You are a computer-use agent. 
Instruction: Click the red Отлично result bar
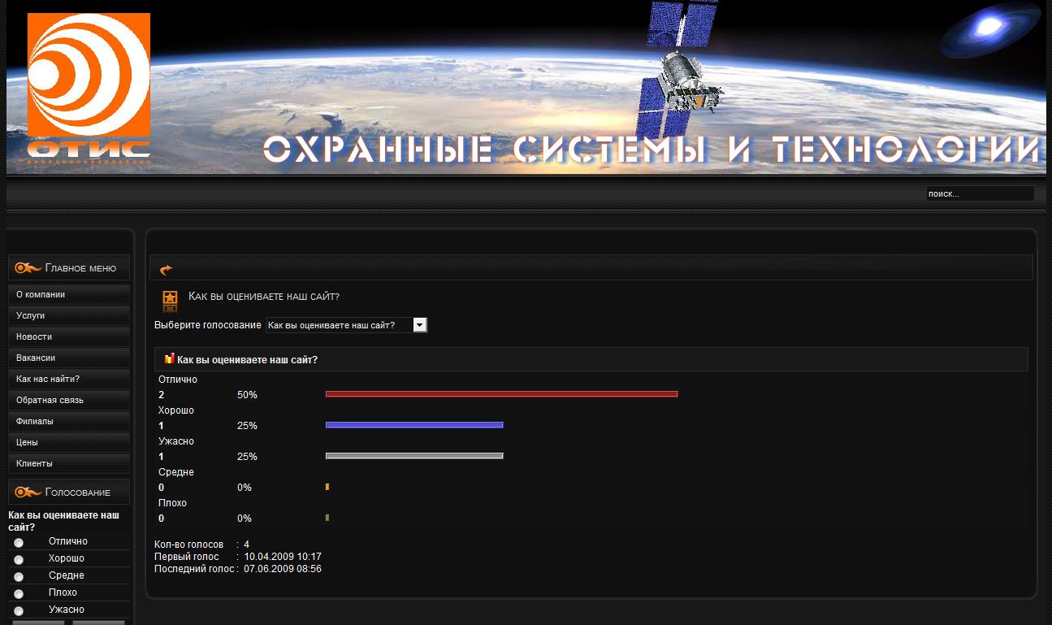(x=501, y=394)
